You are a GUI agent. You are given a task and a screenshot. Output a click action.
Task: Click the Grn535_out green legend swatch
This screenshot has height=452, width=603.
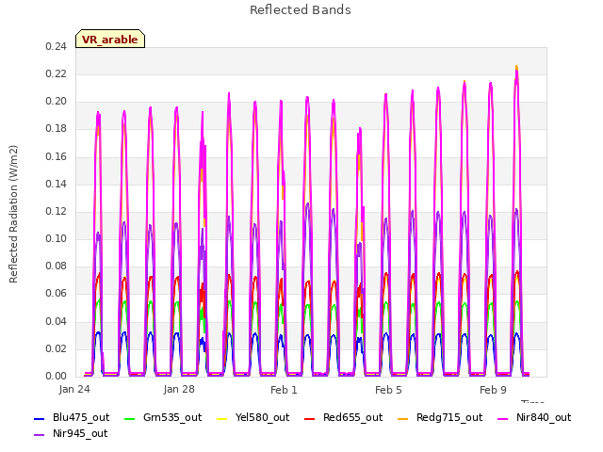coord(130,418)
